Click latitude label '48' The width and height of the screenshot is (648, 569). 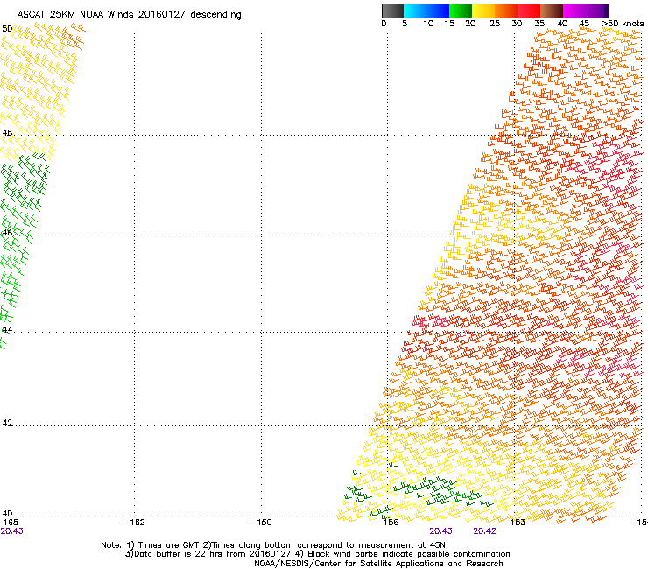coord(7,133)
